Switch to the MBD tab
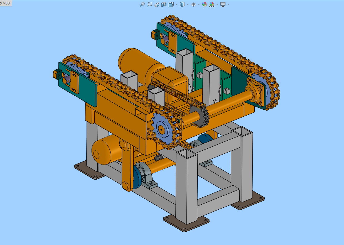 click(x=6, y=3)
